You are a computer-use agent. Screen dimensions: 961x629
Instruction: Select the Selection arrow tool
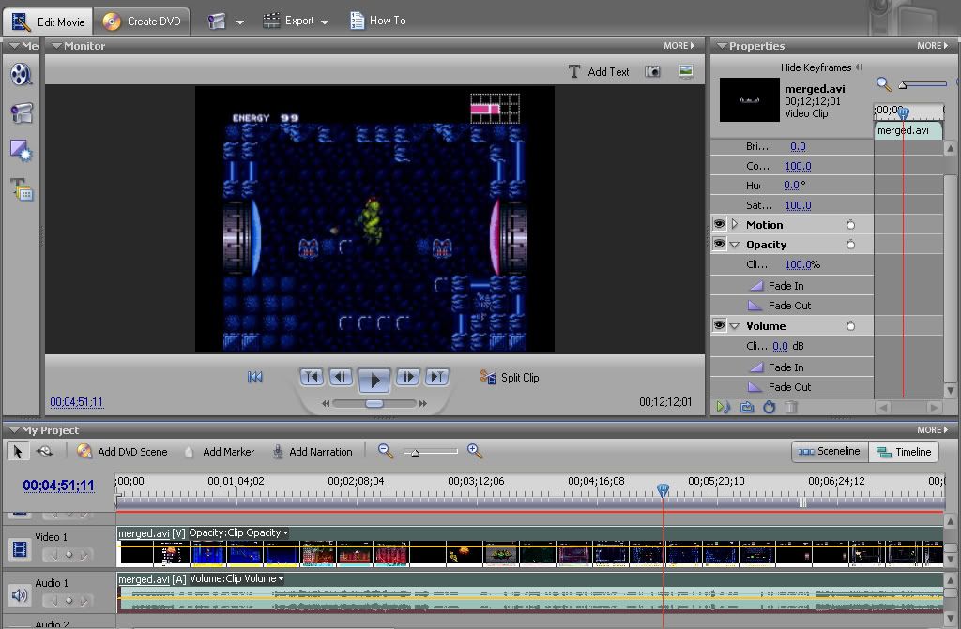tap(17, 452)
